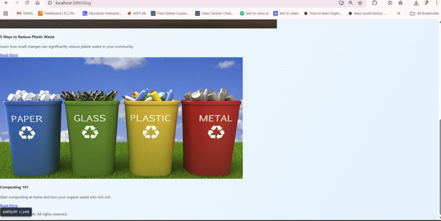This screenshot has height=221, width=441.
Task: Open the Chrome three-dot menu
Action: tap(437, 3)
